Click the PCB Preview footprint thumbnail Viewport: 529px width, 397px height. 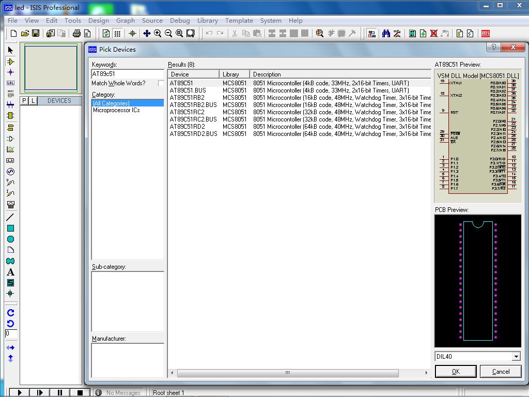point(478,281)
